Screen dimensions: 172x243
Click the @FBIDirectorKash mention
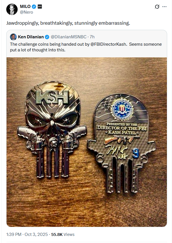click(x=108, y=44)
